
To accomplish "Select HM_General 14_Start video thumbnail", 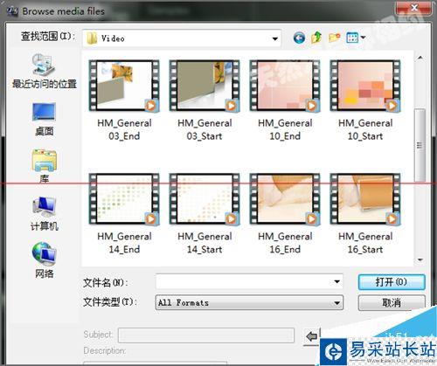I will point(205,199).
